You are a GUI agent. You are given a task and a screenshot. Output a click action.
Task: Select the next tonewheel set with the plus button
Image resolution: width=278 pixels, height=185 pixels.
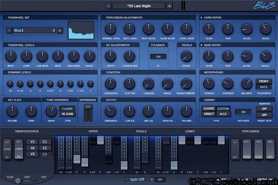point(60,31)
